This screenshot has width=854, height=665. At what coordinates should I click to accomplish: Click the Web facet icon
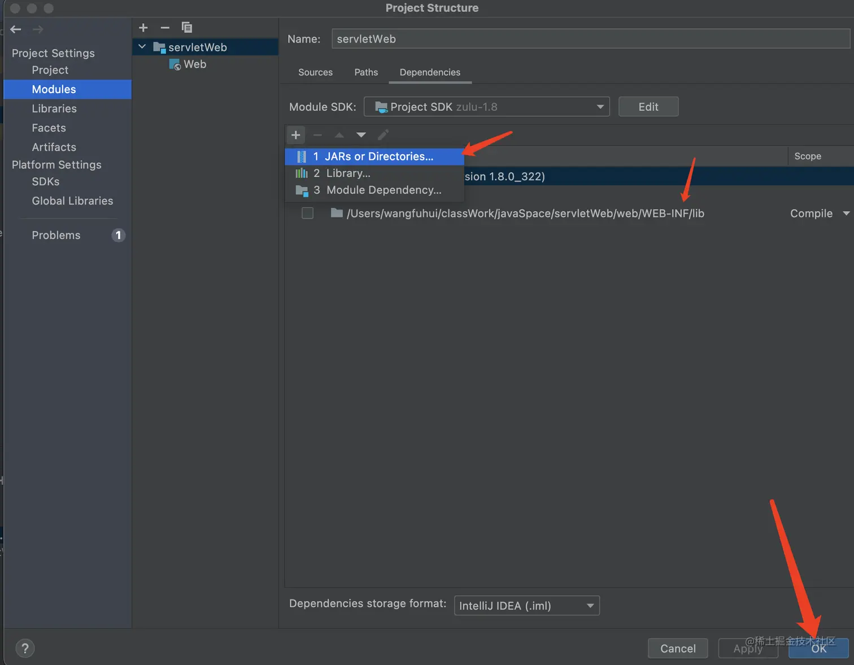[x=175, y=64]
